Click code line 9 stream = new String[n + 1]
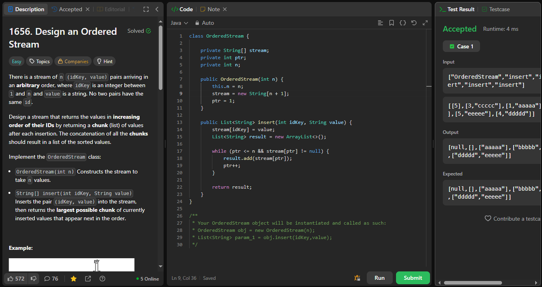Viewport: 542px width, 287px height. point(250,94)
